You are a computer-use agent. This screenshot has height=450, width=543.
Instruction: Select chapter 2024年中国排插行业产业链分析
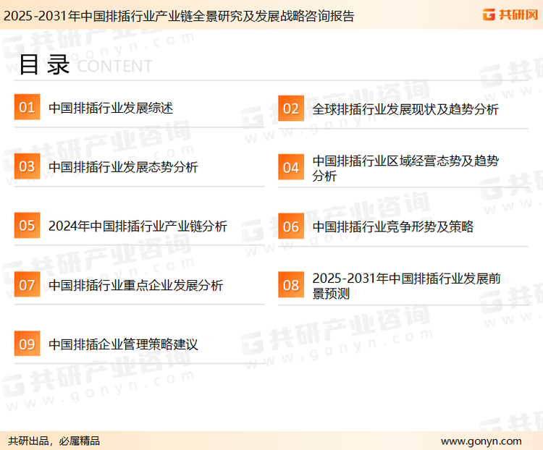tap(138, 226)
